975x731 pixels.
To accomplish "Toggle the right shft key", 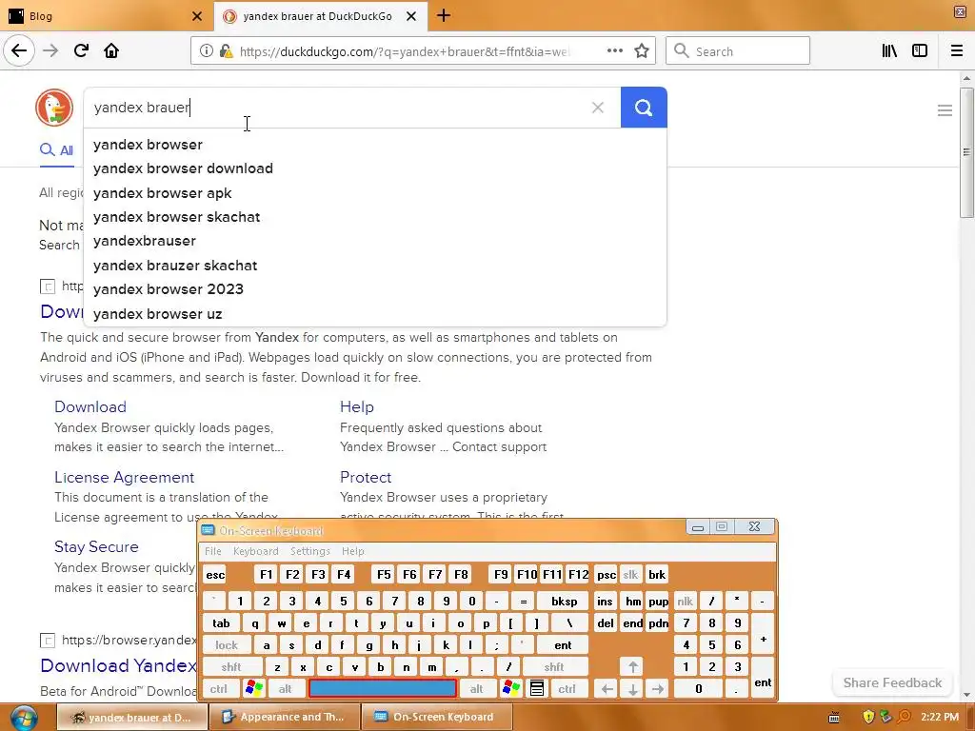I will [x=554, y=666].
